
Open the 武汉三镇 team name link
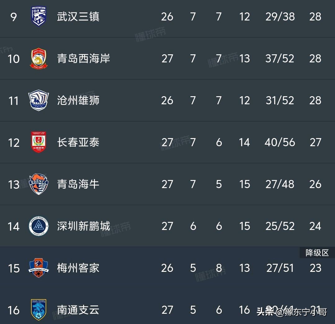(78, 17)
